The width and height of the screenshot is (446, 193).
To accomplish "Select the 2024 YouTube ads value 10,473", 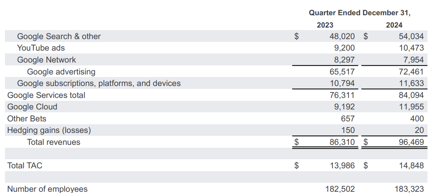I will [x=411, y=48].
